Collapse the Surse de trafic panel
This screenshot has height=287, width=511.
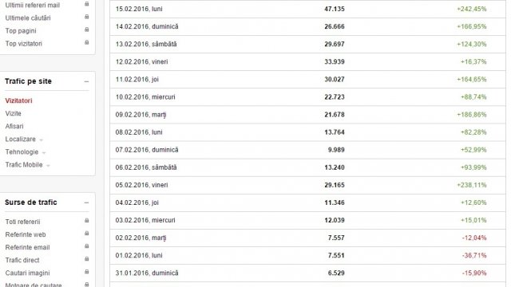(x=86, y=202)
